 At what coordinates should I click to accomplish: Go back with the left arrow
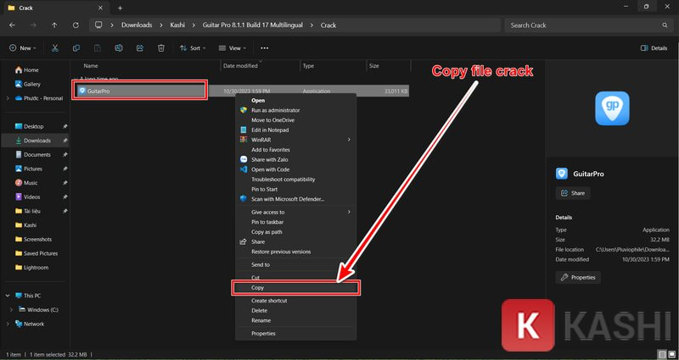pyautogui.click(x=12, y=25)
